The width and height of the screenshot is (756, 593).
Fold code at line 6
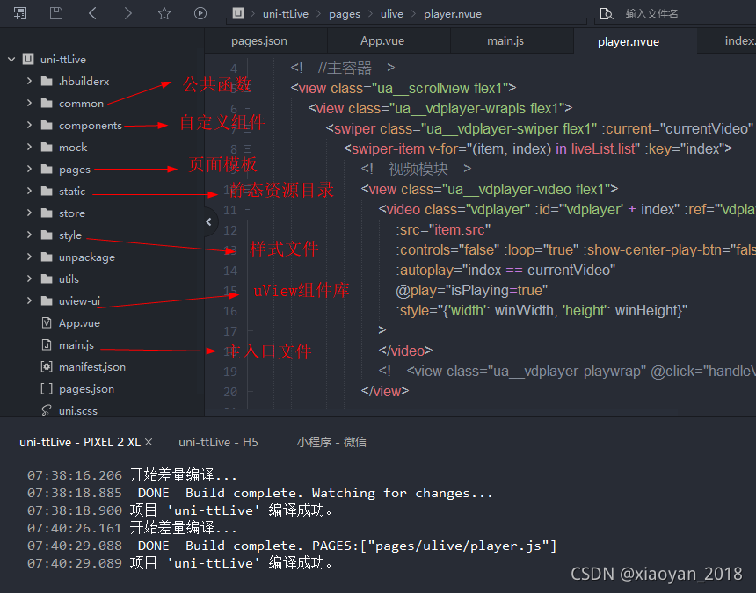point(247,108)
